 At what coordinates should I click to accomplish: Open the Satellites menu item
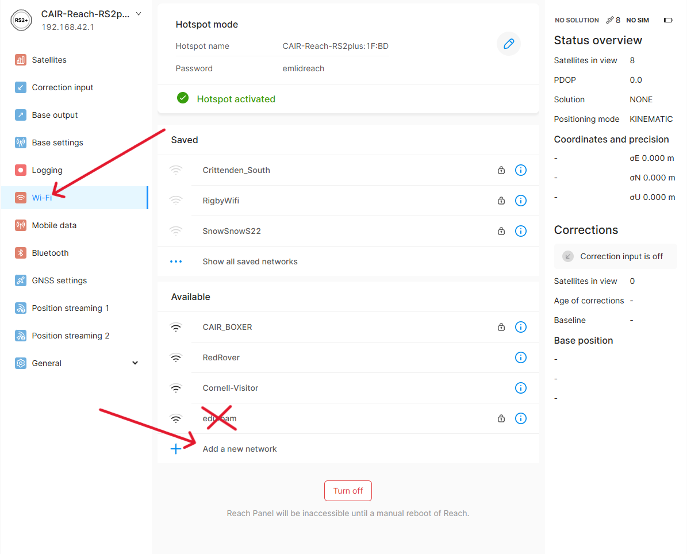(x=75, y=60)
